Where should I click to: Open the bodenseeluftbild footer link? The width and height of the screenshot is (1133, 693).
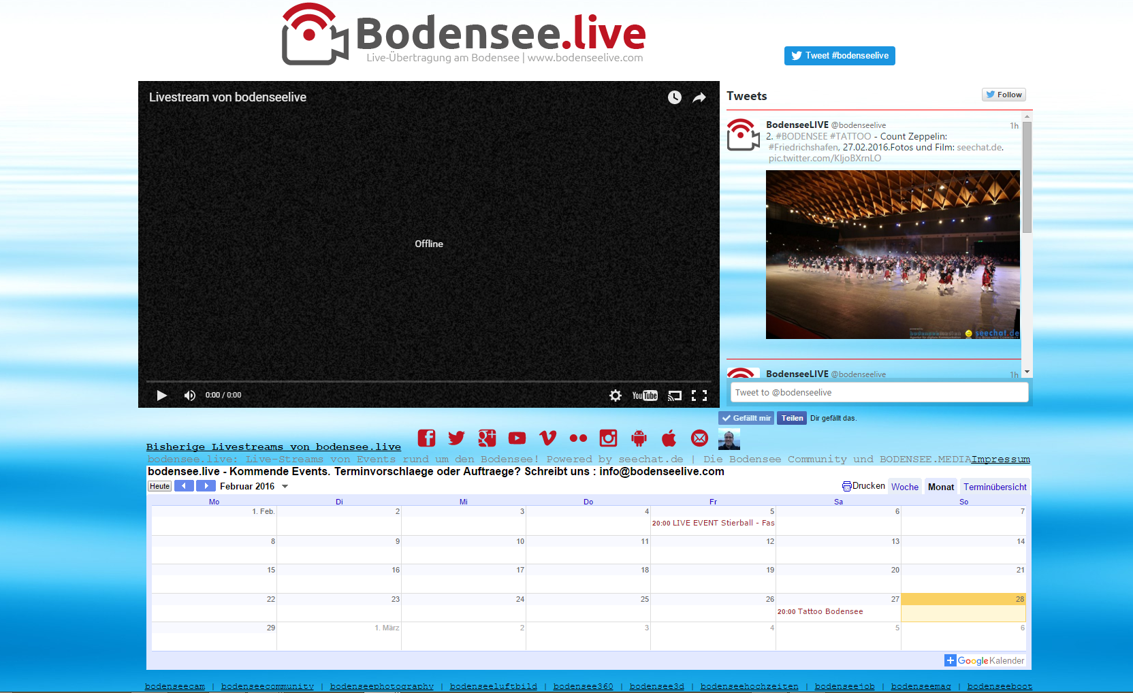(494, 686)
